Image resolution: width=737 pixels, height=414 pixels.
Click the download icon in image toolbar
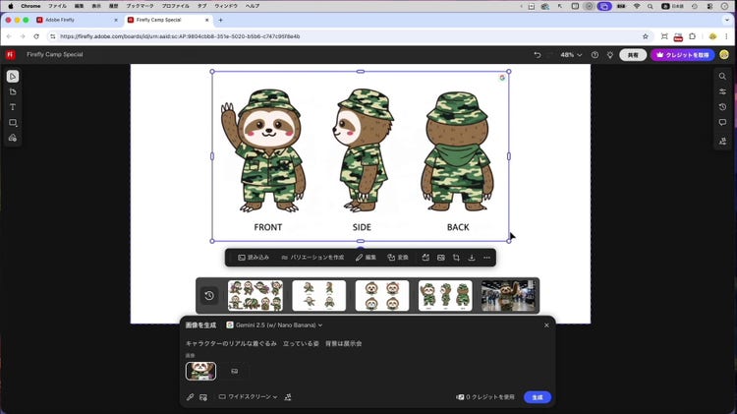pyautogui.click(x=472, y=258)
